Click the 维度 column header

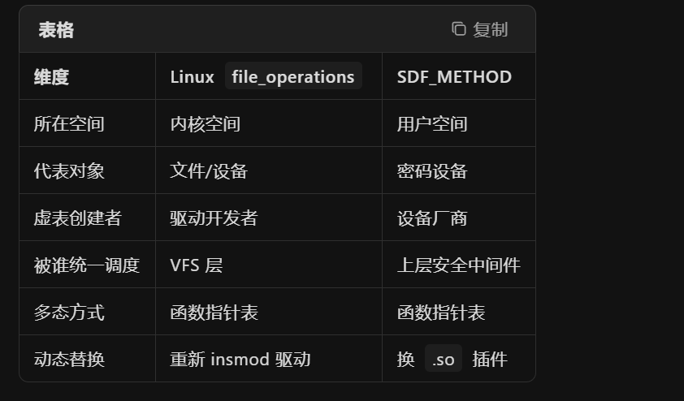51,77
